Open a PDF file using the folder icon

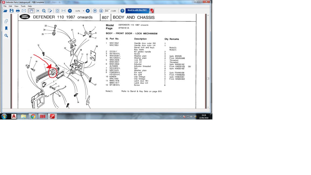(5, 11)
